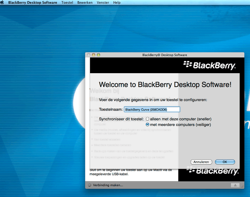The width and height of the screenshot is (250, 197).
Task: Click the 'Welcome to BlackBerry Desktop Software!' heading
Action: 165,85
